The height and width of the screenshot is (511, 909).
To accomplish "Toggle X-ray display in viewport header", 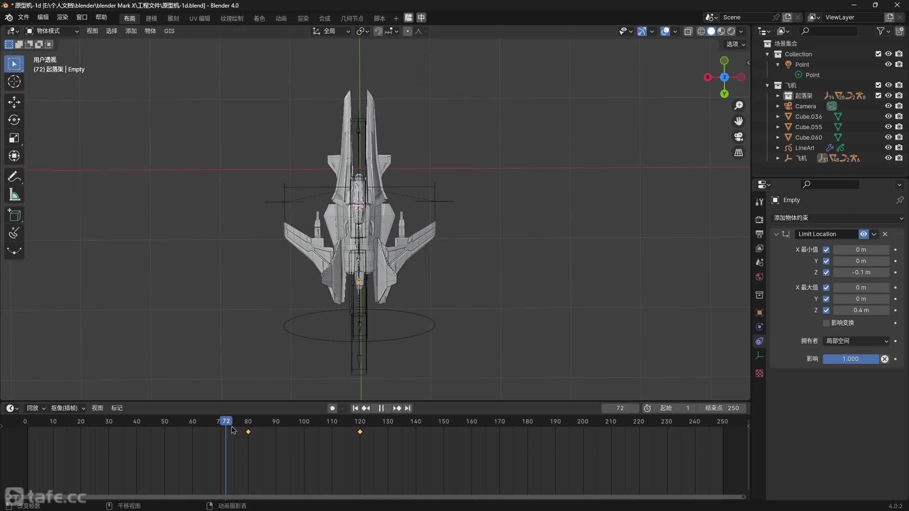I will [688, 31].
